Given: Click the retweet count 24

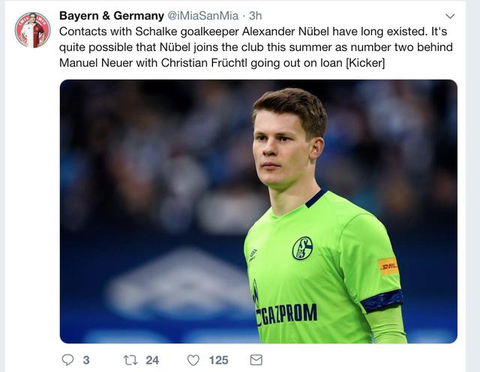Looking at the screenshot, I should pyautogui.click(x=152, y=360).
